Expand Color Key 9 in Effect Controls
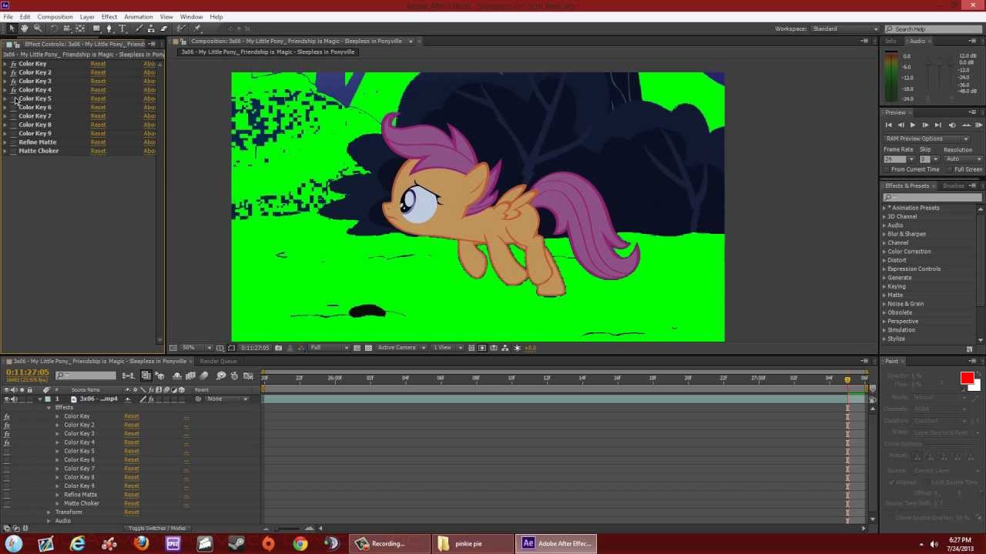Screen dimensions: 986x554 pos(5,133)
